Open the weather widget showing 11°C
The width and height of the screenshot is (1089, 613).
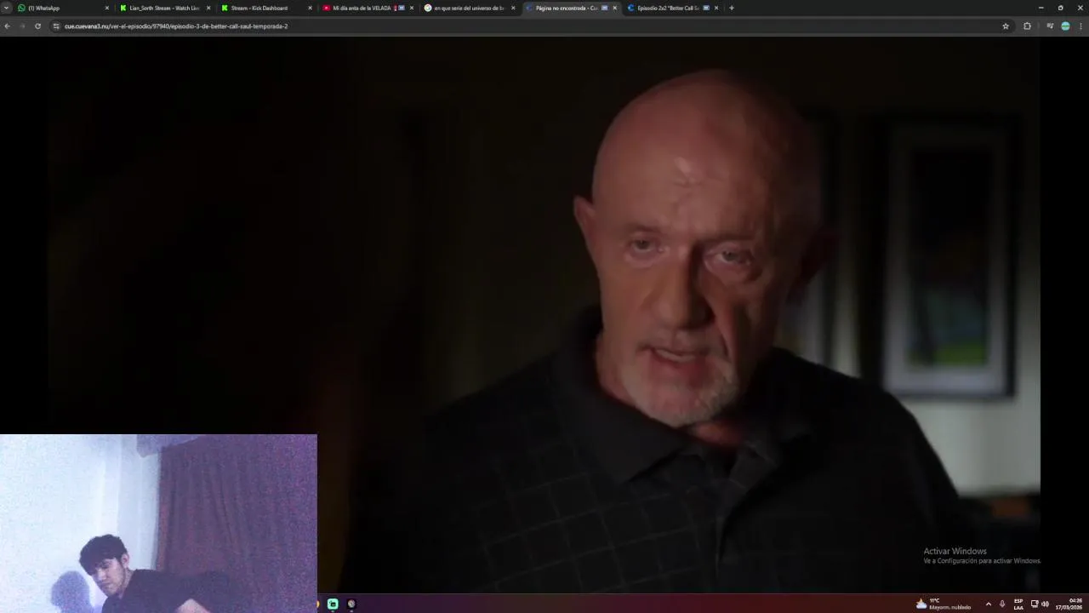943,604
